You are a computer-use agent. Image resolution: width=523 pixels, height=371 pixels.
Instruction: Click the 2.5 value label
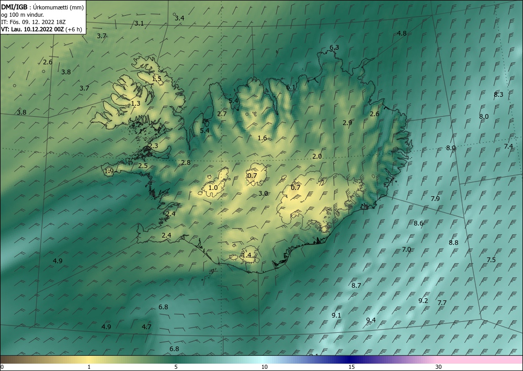pyautogui.click(x=143, y=165)
